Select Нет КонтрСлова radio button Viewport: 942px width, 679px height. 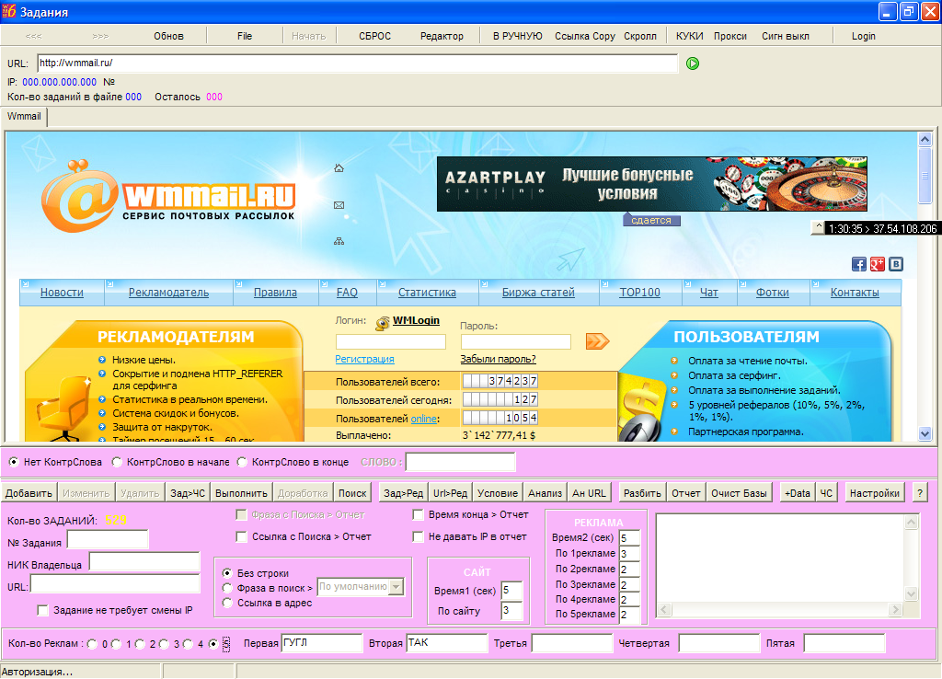click(14, 462)
